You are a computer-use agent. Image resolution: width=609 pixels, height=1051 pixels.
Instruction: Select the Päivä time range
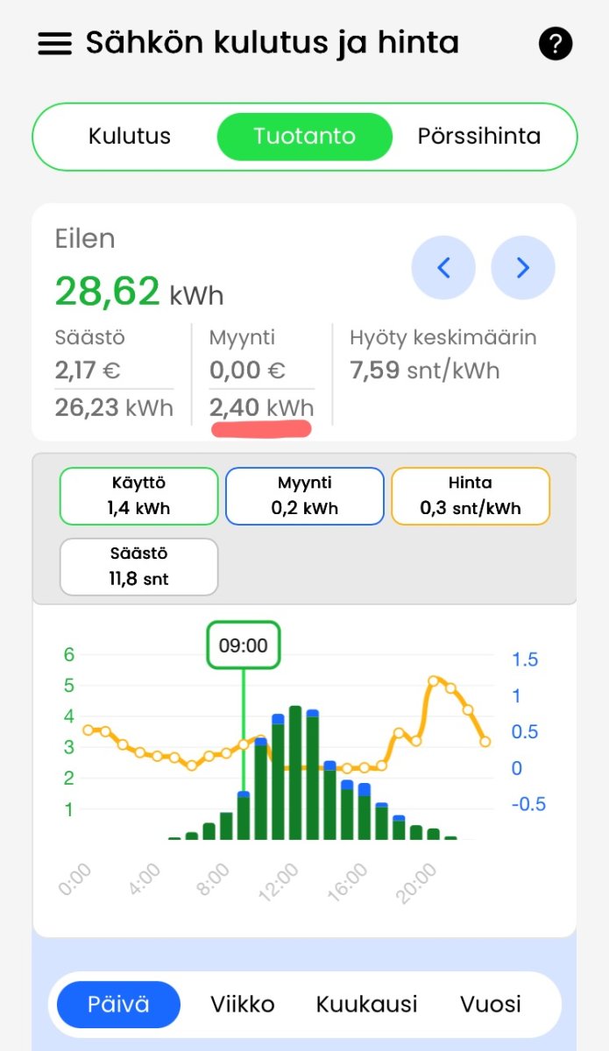coord(118,1005)
